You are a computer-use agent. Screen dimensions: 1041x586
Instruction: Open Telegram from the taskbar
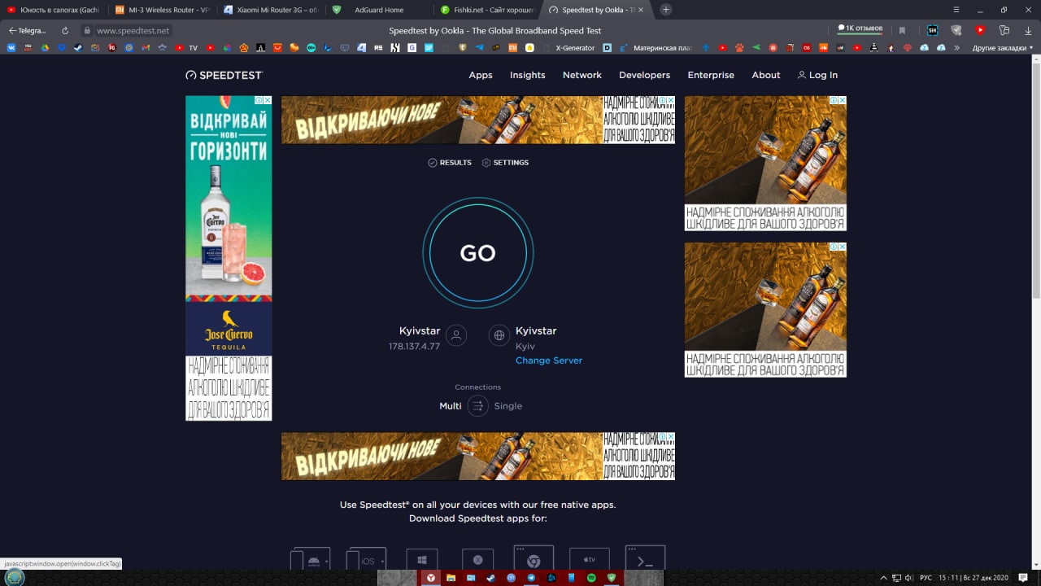click(531, 577)
